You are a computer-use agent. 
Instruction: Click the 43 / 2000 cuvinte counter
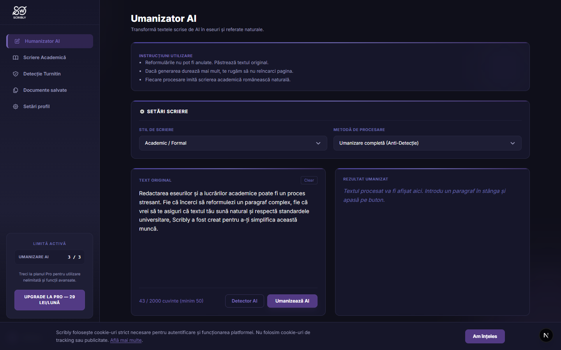coord(171,301)
